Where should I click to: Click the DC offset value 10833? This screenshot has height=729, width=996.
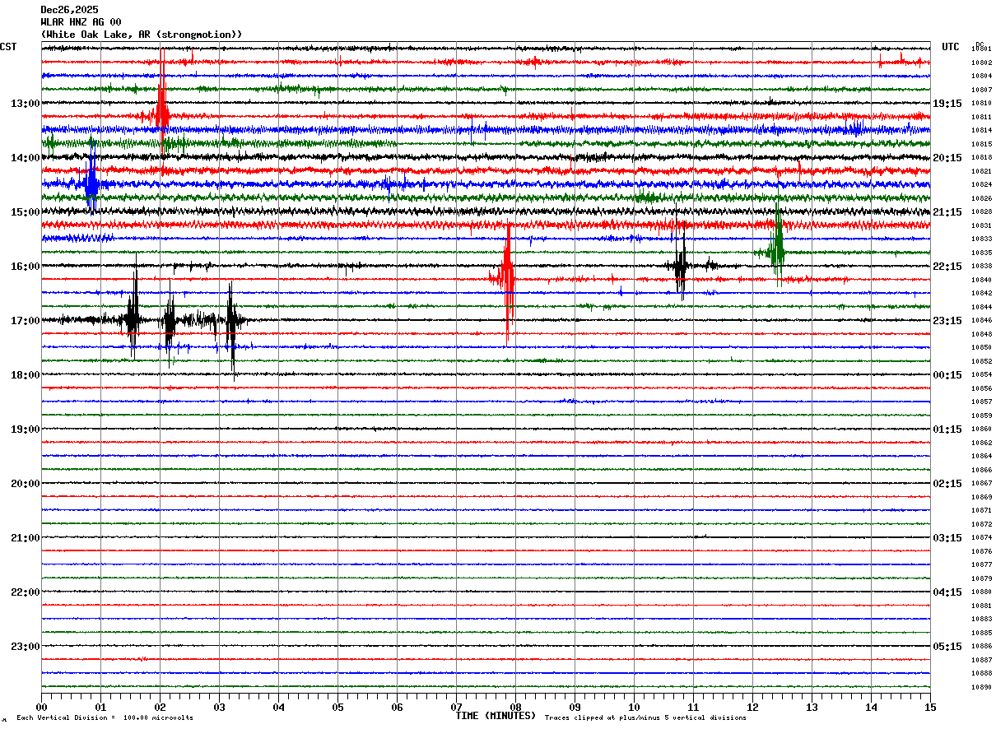pyautogui.click(x=980, y=239)
